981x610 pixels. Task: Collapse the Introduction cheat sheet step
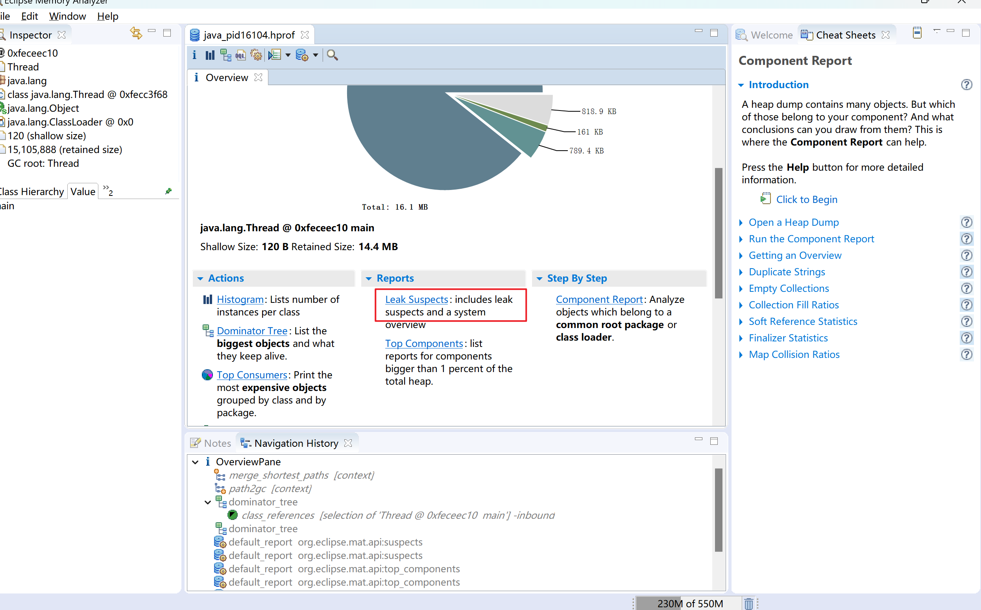[x=741, y=85]
